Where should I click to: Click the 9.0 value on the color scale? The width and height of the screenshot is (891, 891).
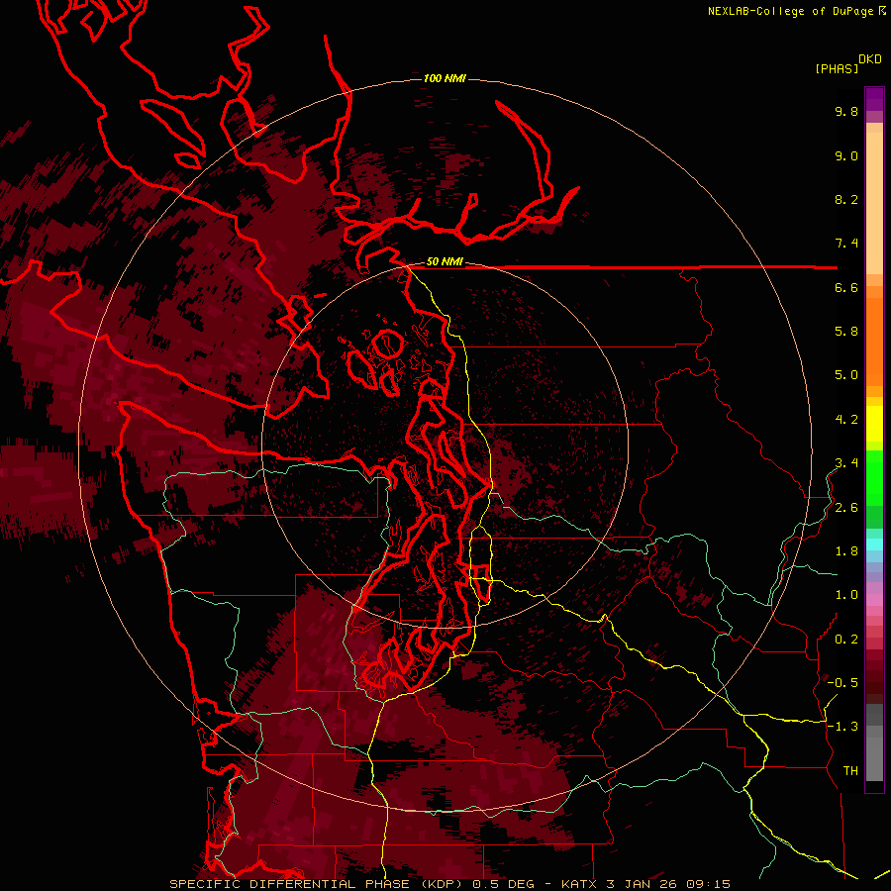[846, 155]
